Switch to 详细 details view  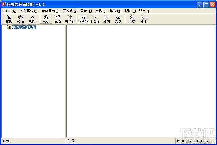[x=106, y=19]
